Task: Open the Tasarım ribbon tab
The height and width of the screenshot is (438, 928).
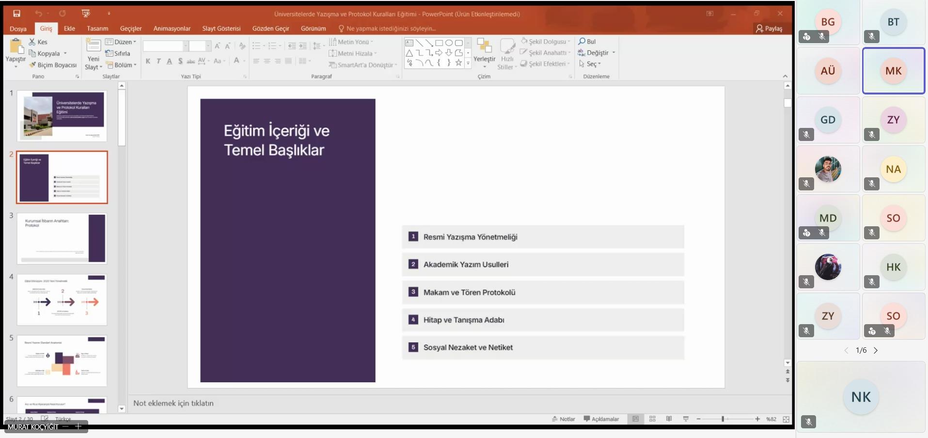Action: (x=97, y=29)
